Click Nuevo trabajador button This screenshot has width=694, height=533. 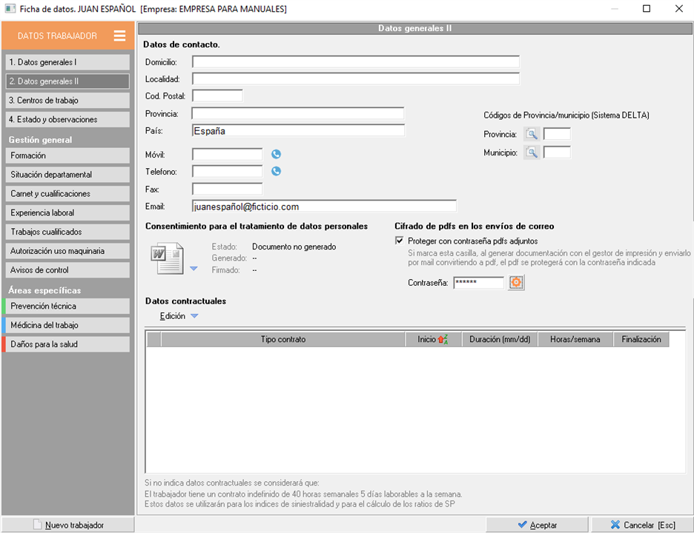tap(68, 525)
